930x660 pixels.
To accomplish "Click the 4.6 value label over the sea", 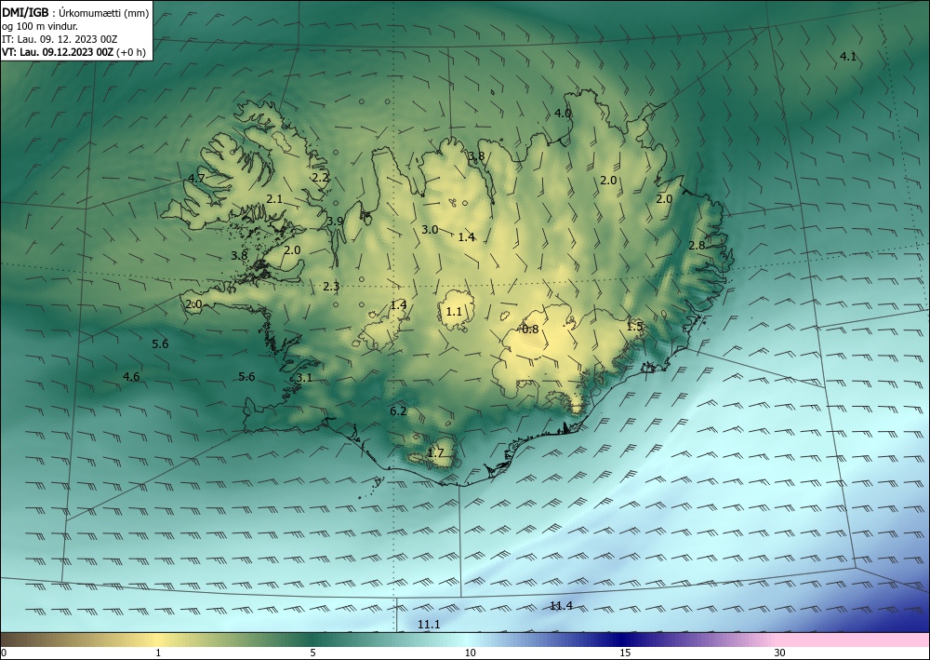I will [131, 376].
